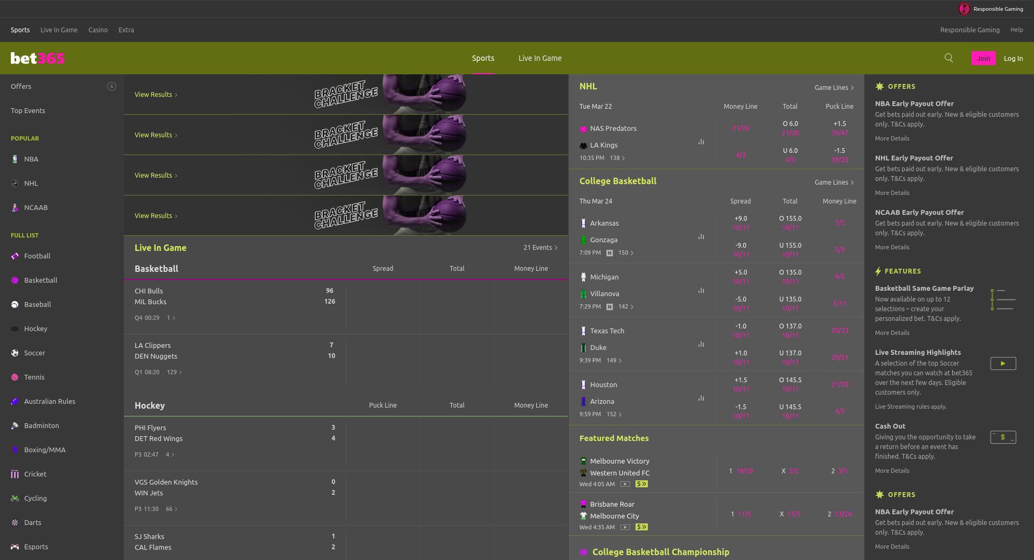
Task: Click the bet365 logo
Action: tap(37, 58)
